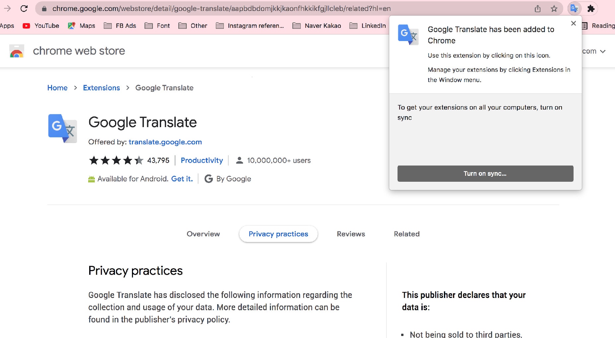This screenshot has height=338, width=615.
Task: Open the Extensions puzzle piece menu
Action: 591,9
